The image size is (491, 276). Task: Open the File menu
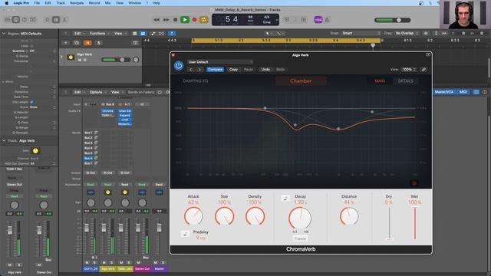click(x=37, y=3)
